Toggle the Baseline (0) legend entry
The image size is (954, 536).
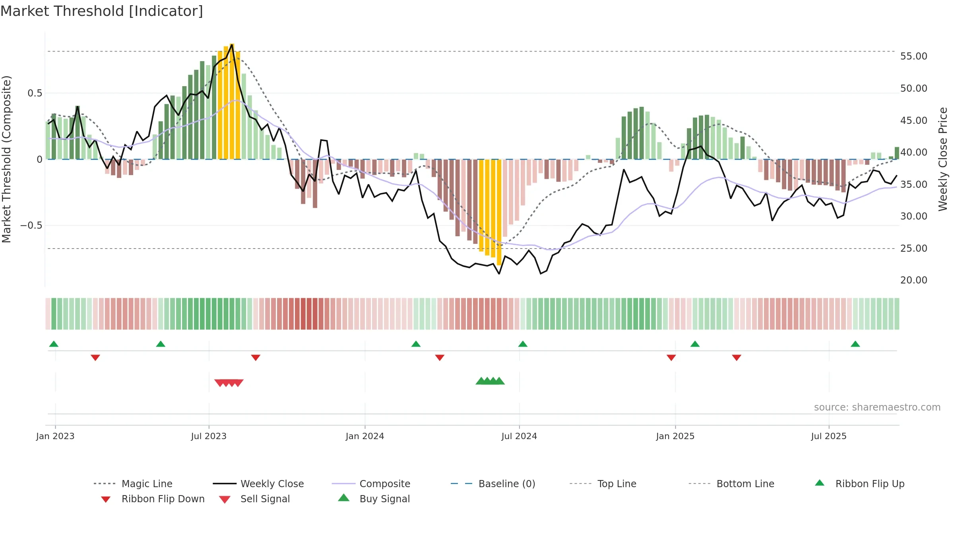tap(493, 484)
